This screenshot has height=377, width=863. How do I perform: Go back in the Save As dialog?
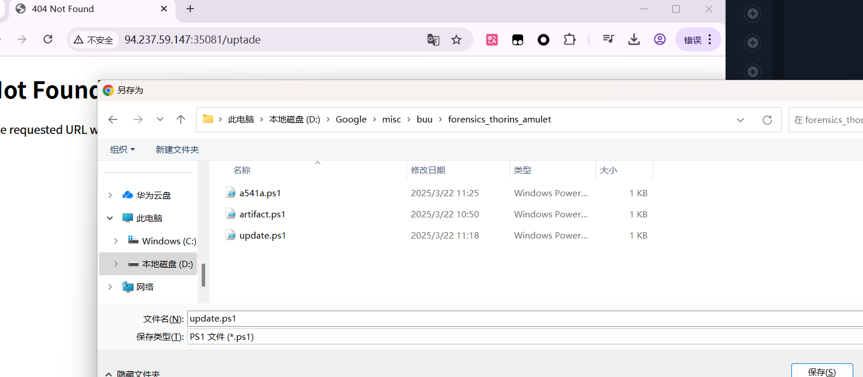(113, 120)
